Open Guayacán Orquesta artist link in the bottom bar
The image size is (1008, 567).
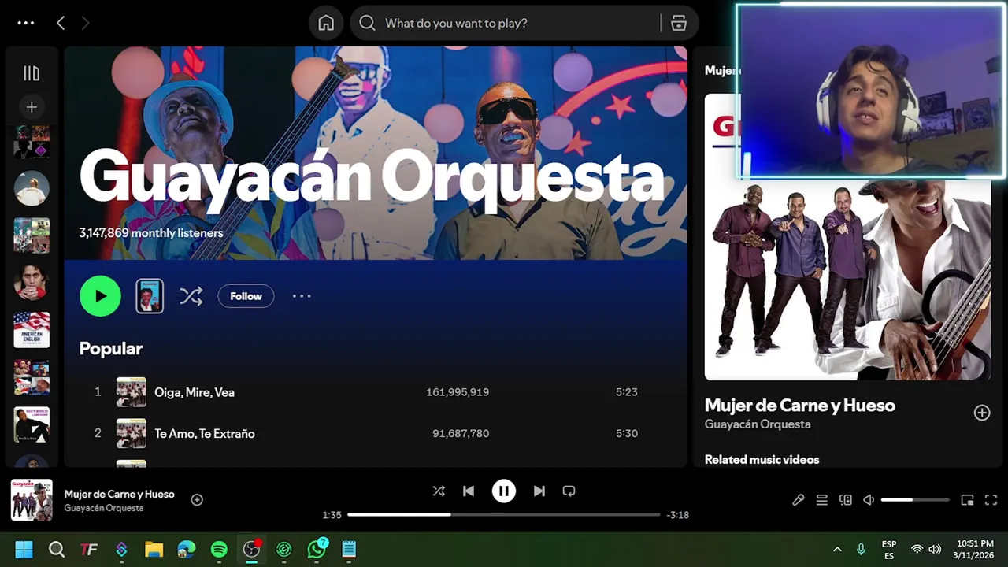pos(103,508)
